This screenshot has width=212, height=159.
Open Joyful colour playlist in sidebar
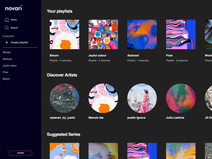pos(10,66)
